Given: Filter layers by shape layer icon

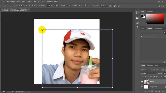Looking at the screenshot, I should pyautogui.click(x=163, y=70).
